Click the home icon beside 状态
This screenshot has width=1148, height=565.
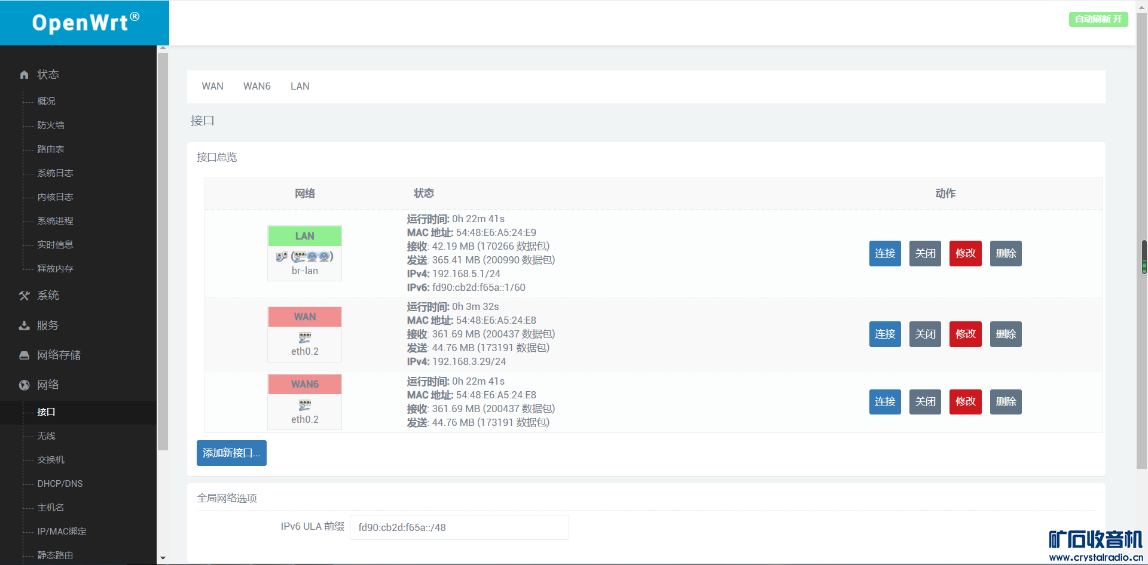[24, 75]
